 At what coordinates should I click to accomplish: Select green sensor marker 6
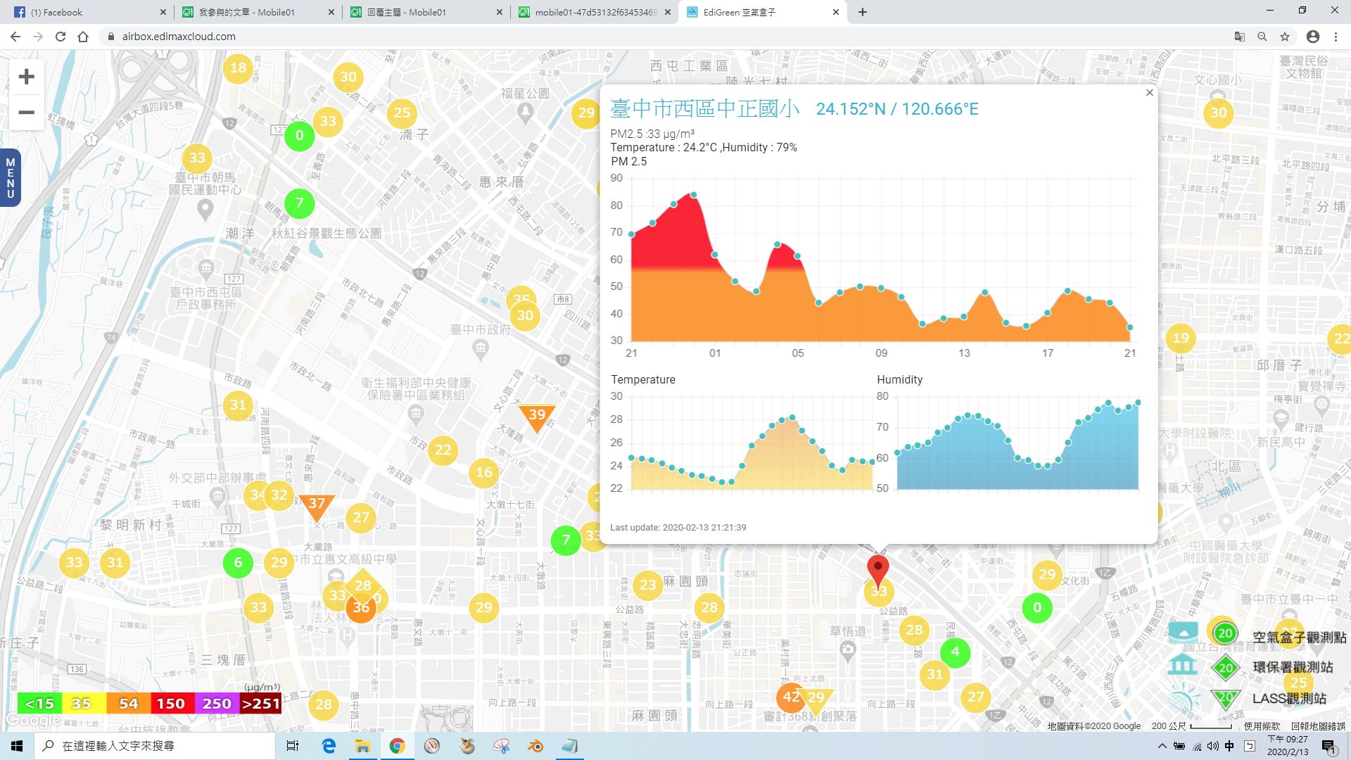[238, 562]
